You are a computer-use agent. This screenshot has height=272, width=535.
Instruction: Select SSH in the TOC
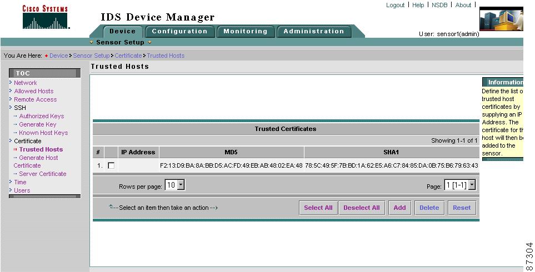pos(20,108)
